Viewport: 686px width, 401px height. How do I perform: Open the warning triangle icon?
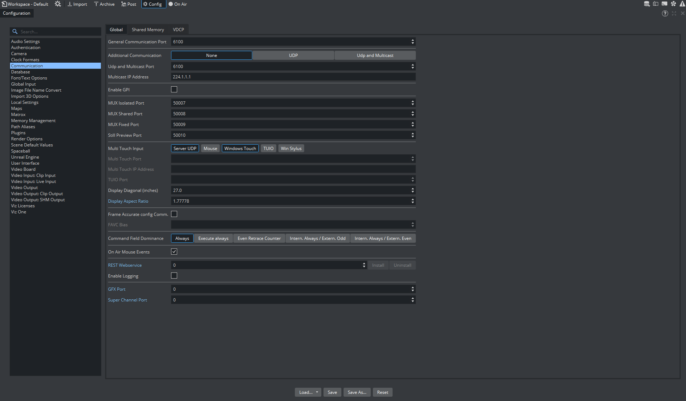click(x=682, y=4)
